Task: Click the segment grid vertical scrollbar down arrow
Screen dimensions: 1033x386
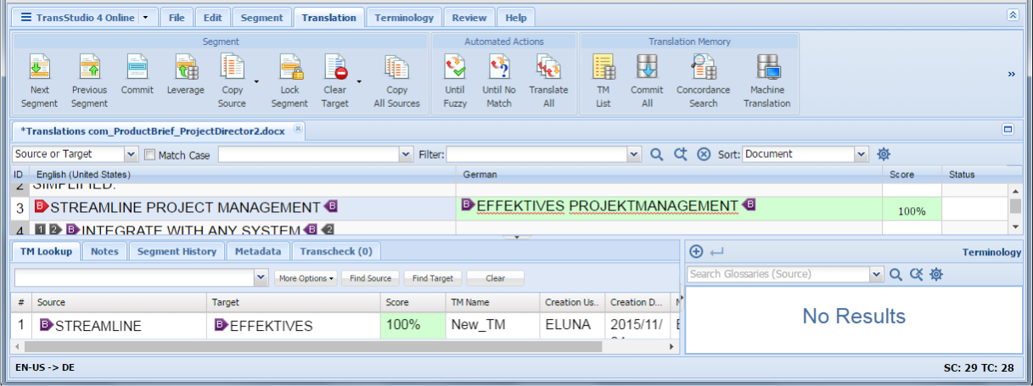Action: 1015,227
